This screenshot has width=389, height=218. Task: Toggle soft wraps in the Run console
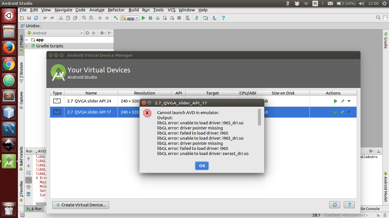tap(28, 173)
